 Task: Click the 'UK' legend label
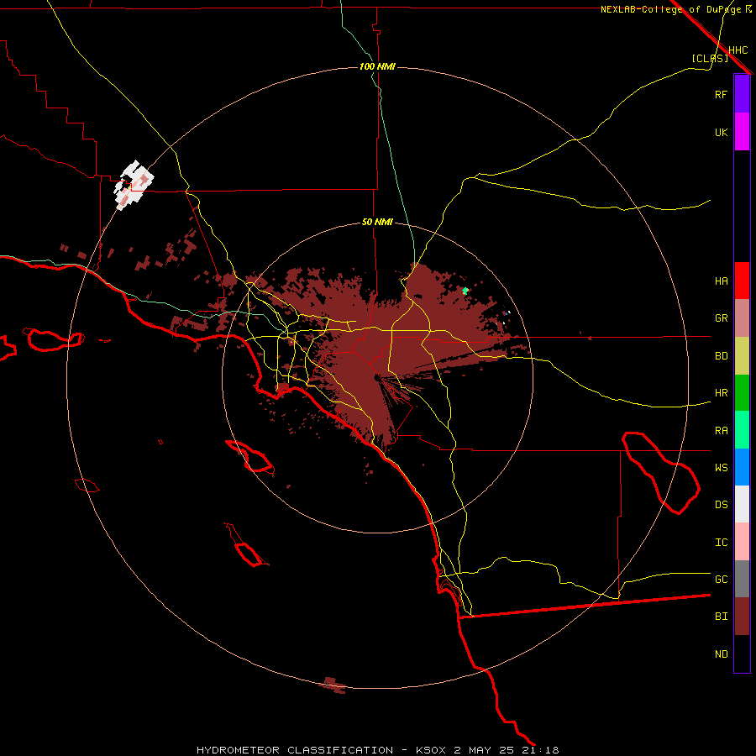[721, 132]
